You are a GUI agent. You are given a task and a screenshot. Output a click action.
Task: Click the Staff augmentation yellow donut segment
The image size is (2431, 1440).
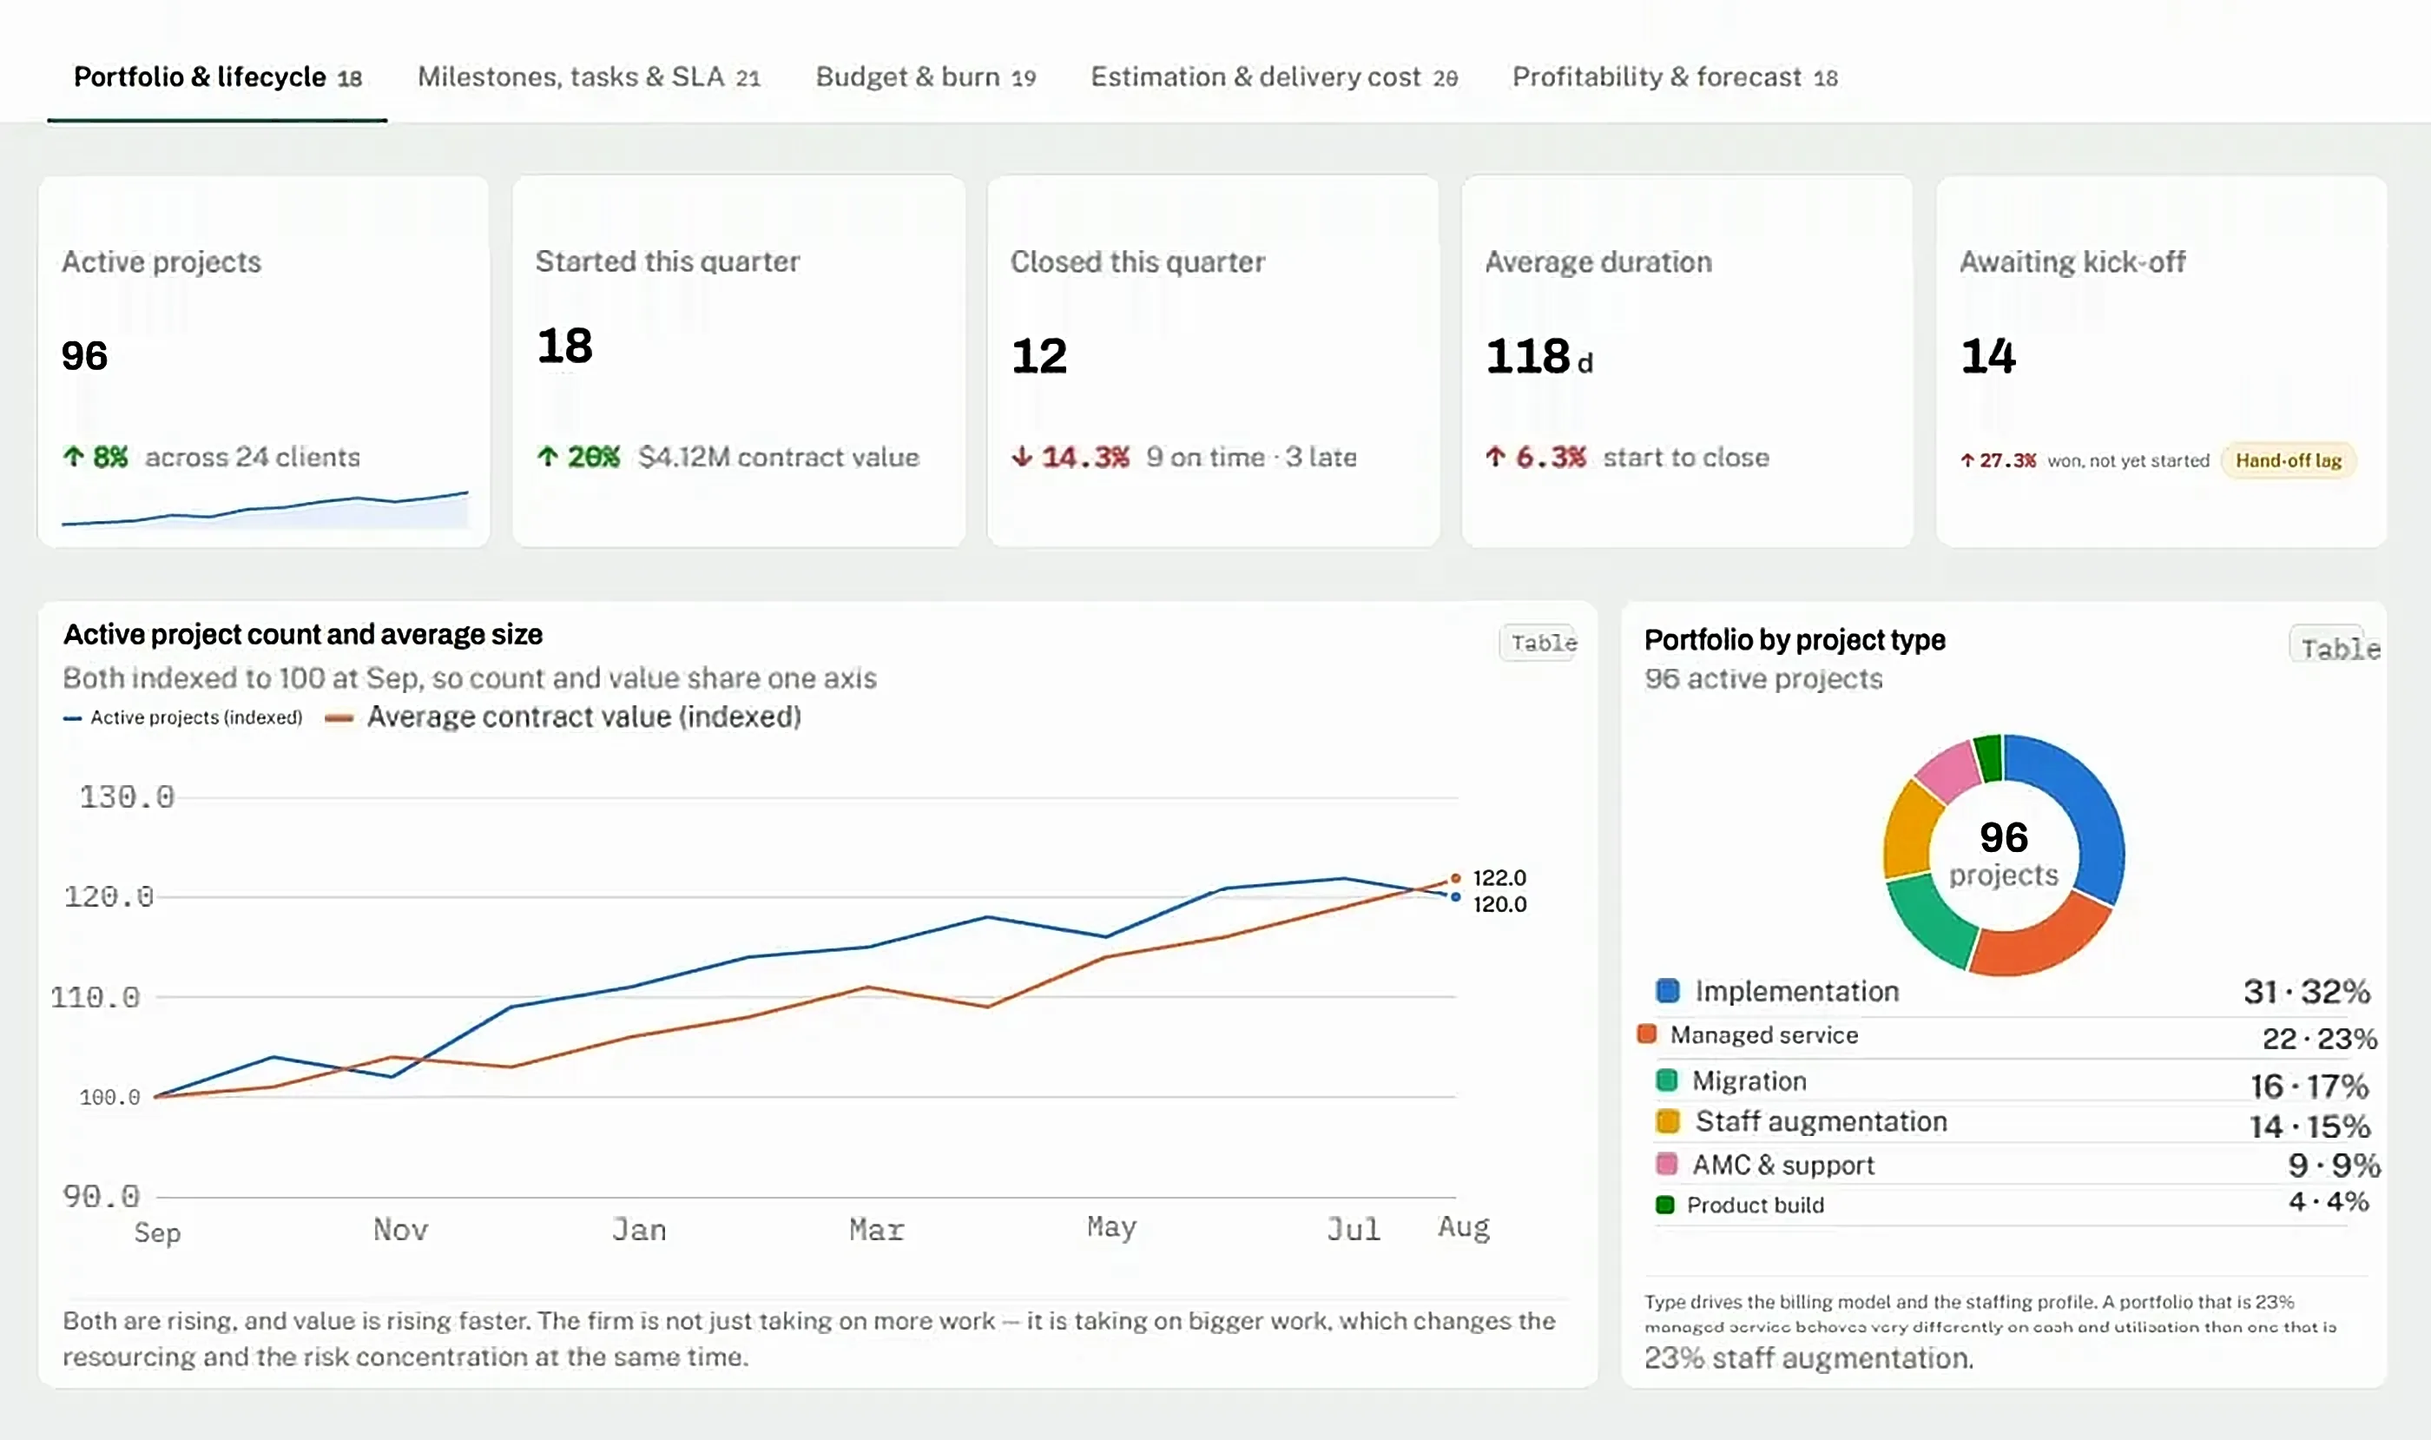pos(1908,831)
